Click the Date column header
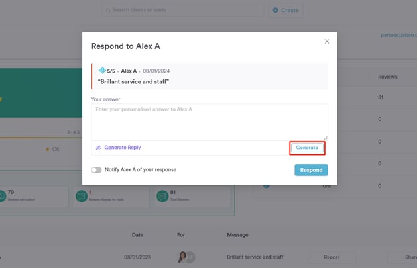This screenshot has width=417, height=268. [x=137, y=235]
